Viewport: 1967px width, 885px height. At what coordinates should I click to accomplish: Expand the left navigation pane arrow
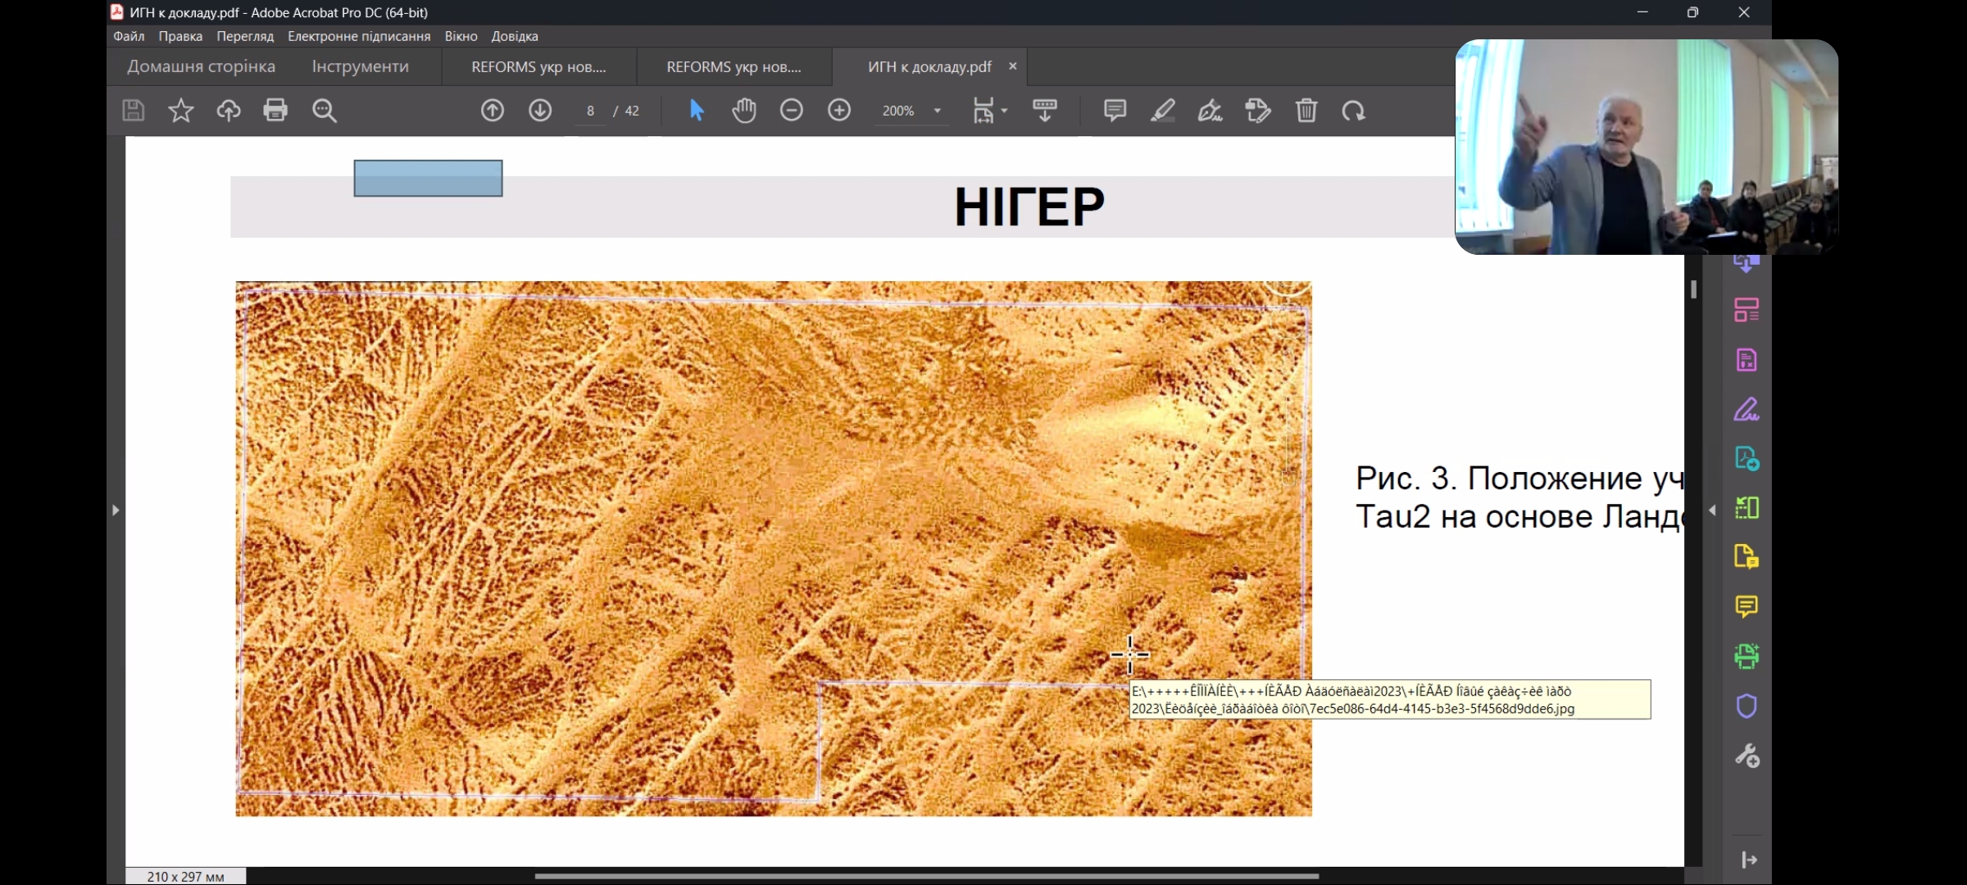coord(116,510)
